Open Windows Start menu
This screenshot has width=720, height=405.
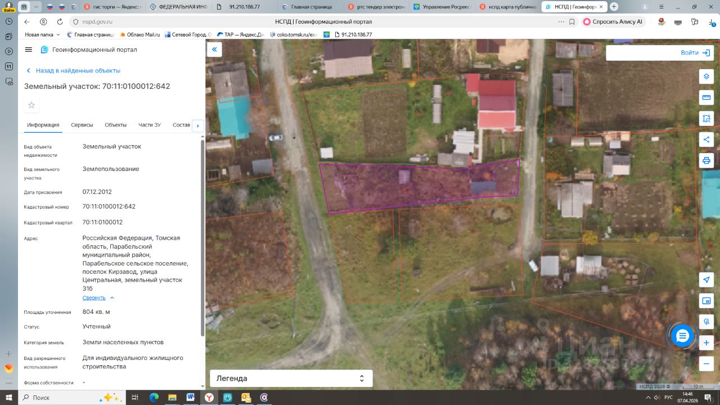click(9, 397)
